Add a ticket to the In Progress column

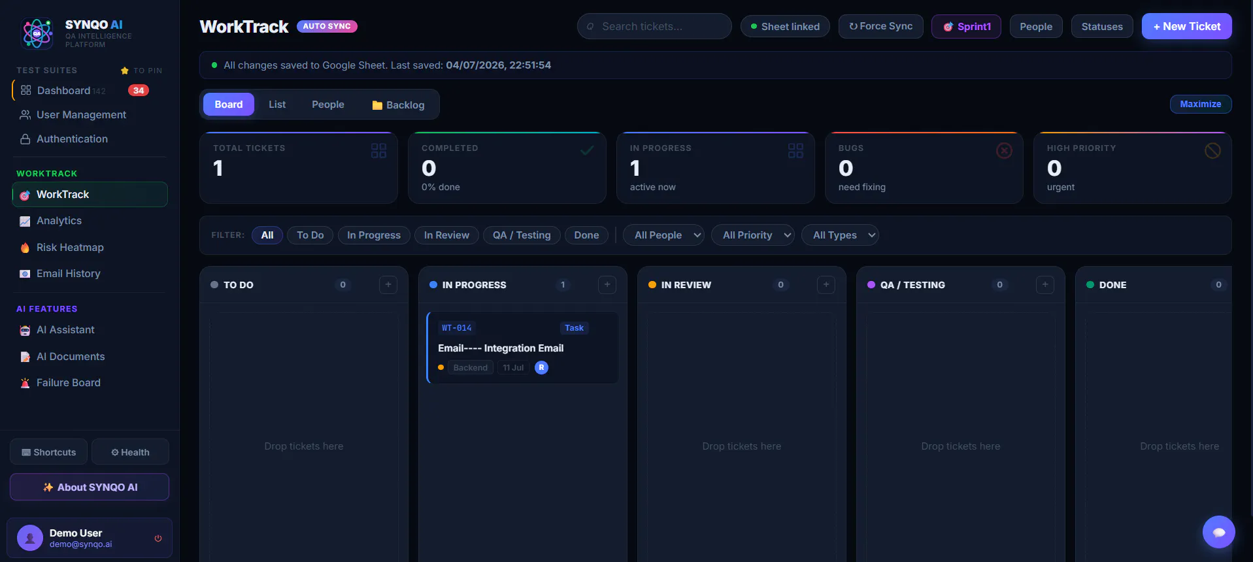point(607,285)
